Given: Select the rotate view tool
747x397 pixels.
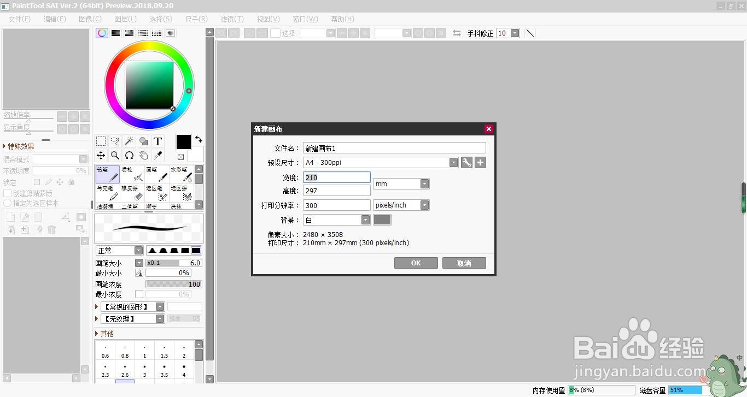Looking at the screenshot, I should pyautogui.click(x=129, y=156).
